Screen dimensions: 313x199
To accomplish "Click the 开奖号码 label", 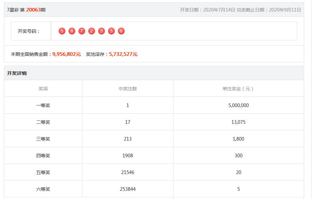I will pos(29,31).
